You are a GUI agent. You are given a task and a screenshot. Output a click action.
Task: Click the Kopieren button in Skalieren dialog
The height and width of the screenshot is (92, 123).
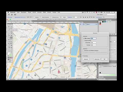click(86, 59)
